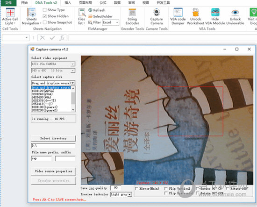Screen dimensions: 257x207
Task: Click the Refresh icon in FileManager
Action: click(90, 10)
